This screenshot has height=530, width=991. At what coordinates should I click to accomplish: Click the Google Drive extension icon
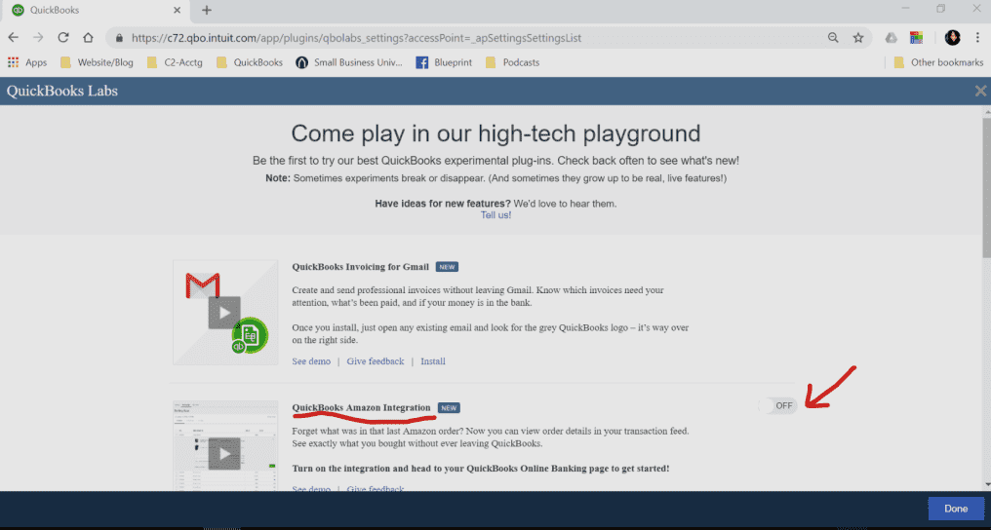pos(892,38)
